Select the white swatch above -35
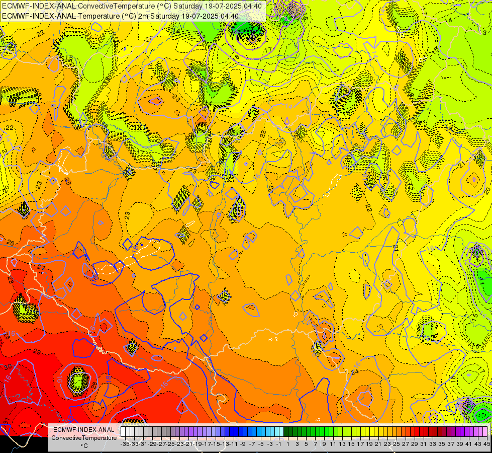 tap(123, 432)
